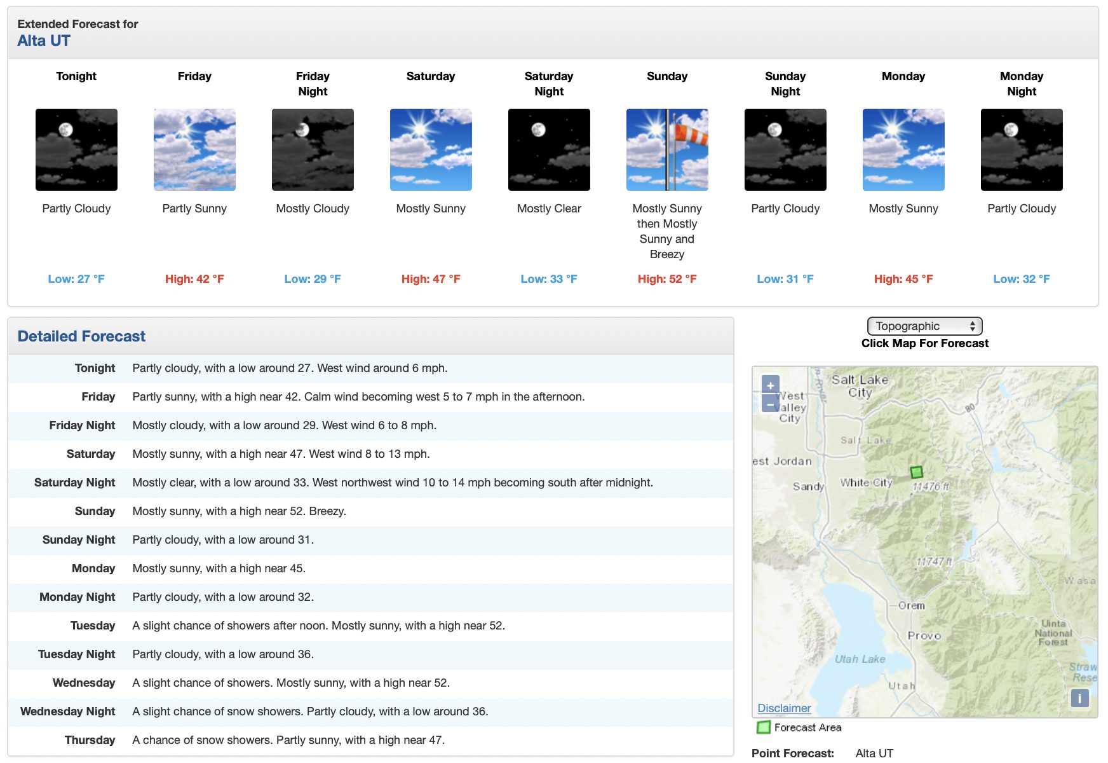Click the Tonight partly cloudy moon icon

pyautogui.click(x=76, y=149)
